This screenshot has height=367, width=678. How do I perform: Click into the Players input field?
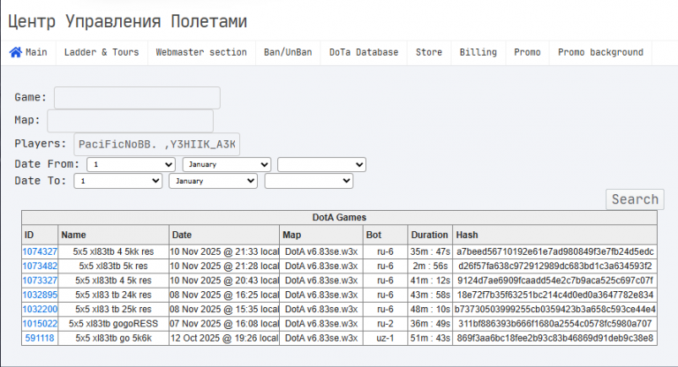[x=157, y=144]
